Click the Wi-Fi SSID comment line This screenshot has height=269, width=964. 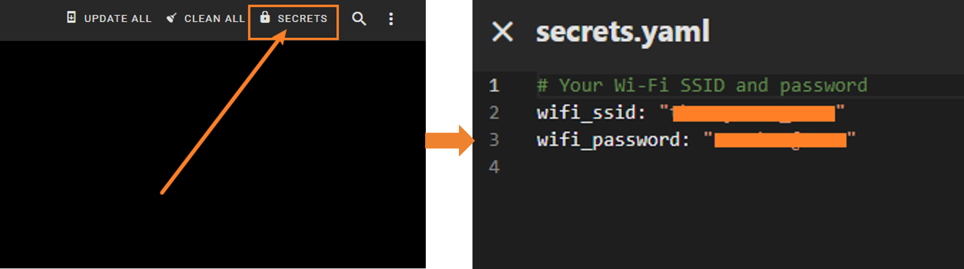pos(702,85)
